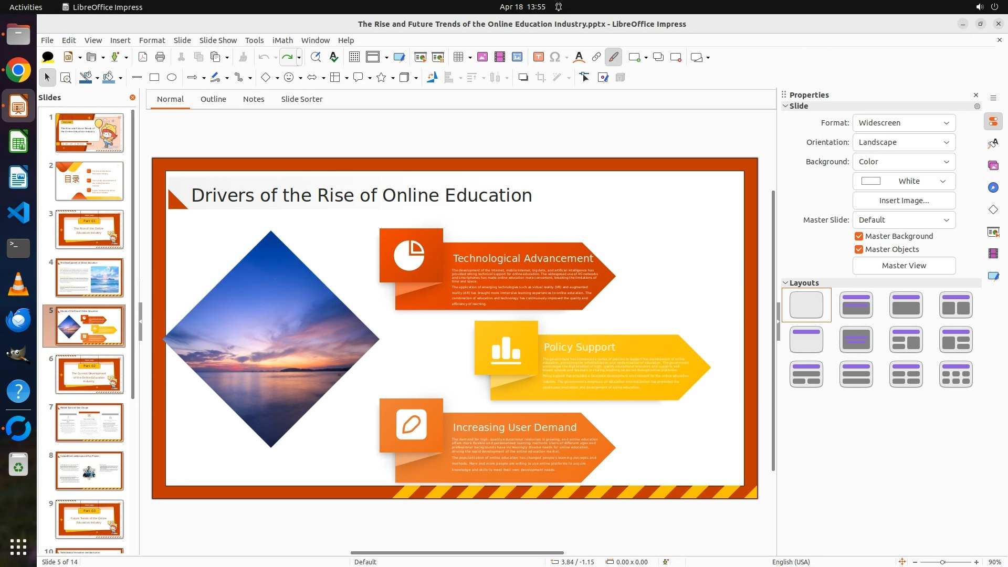The height and width of the screenshot is (567, 1008).
Task: Click the Insert Text Box icon
Action: coord(538,57)
